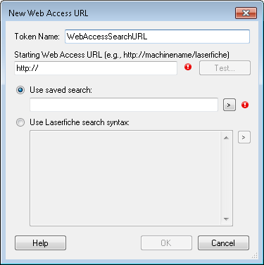
Task: Click inside the Laserfiche search syntax text area
Action: pos(125,178)
